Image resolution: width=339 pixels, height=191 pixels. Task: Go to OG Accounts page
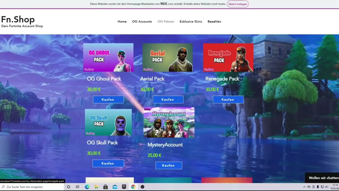tap(142, 21)
